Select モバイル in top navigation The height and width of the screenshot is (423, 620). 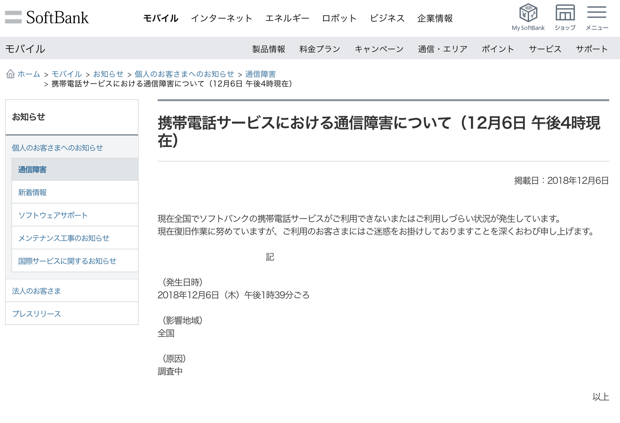click(x=161, y=18)
